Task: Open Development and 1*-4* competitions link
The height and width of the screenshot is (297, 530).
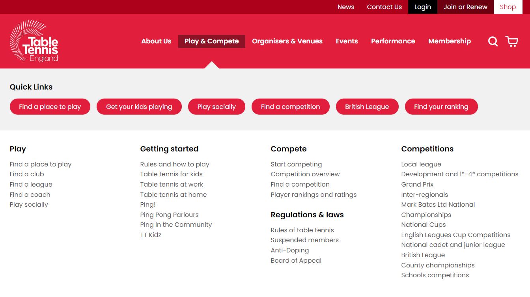Action: [460, 174]
